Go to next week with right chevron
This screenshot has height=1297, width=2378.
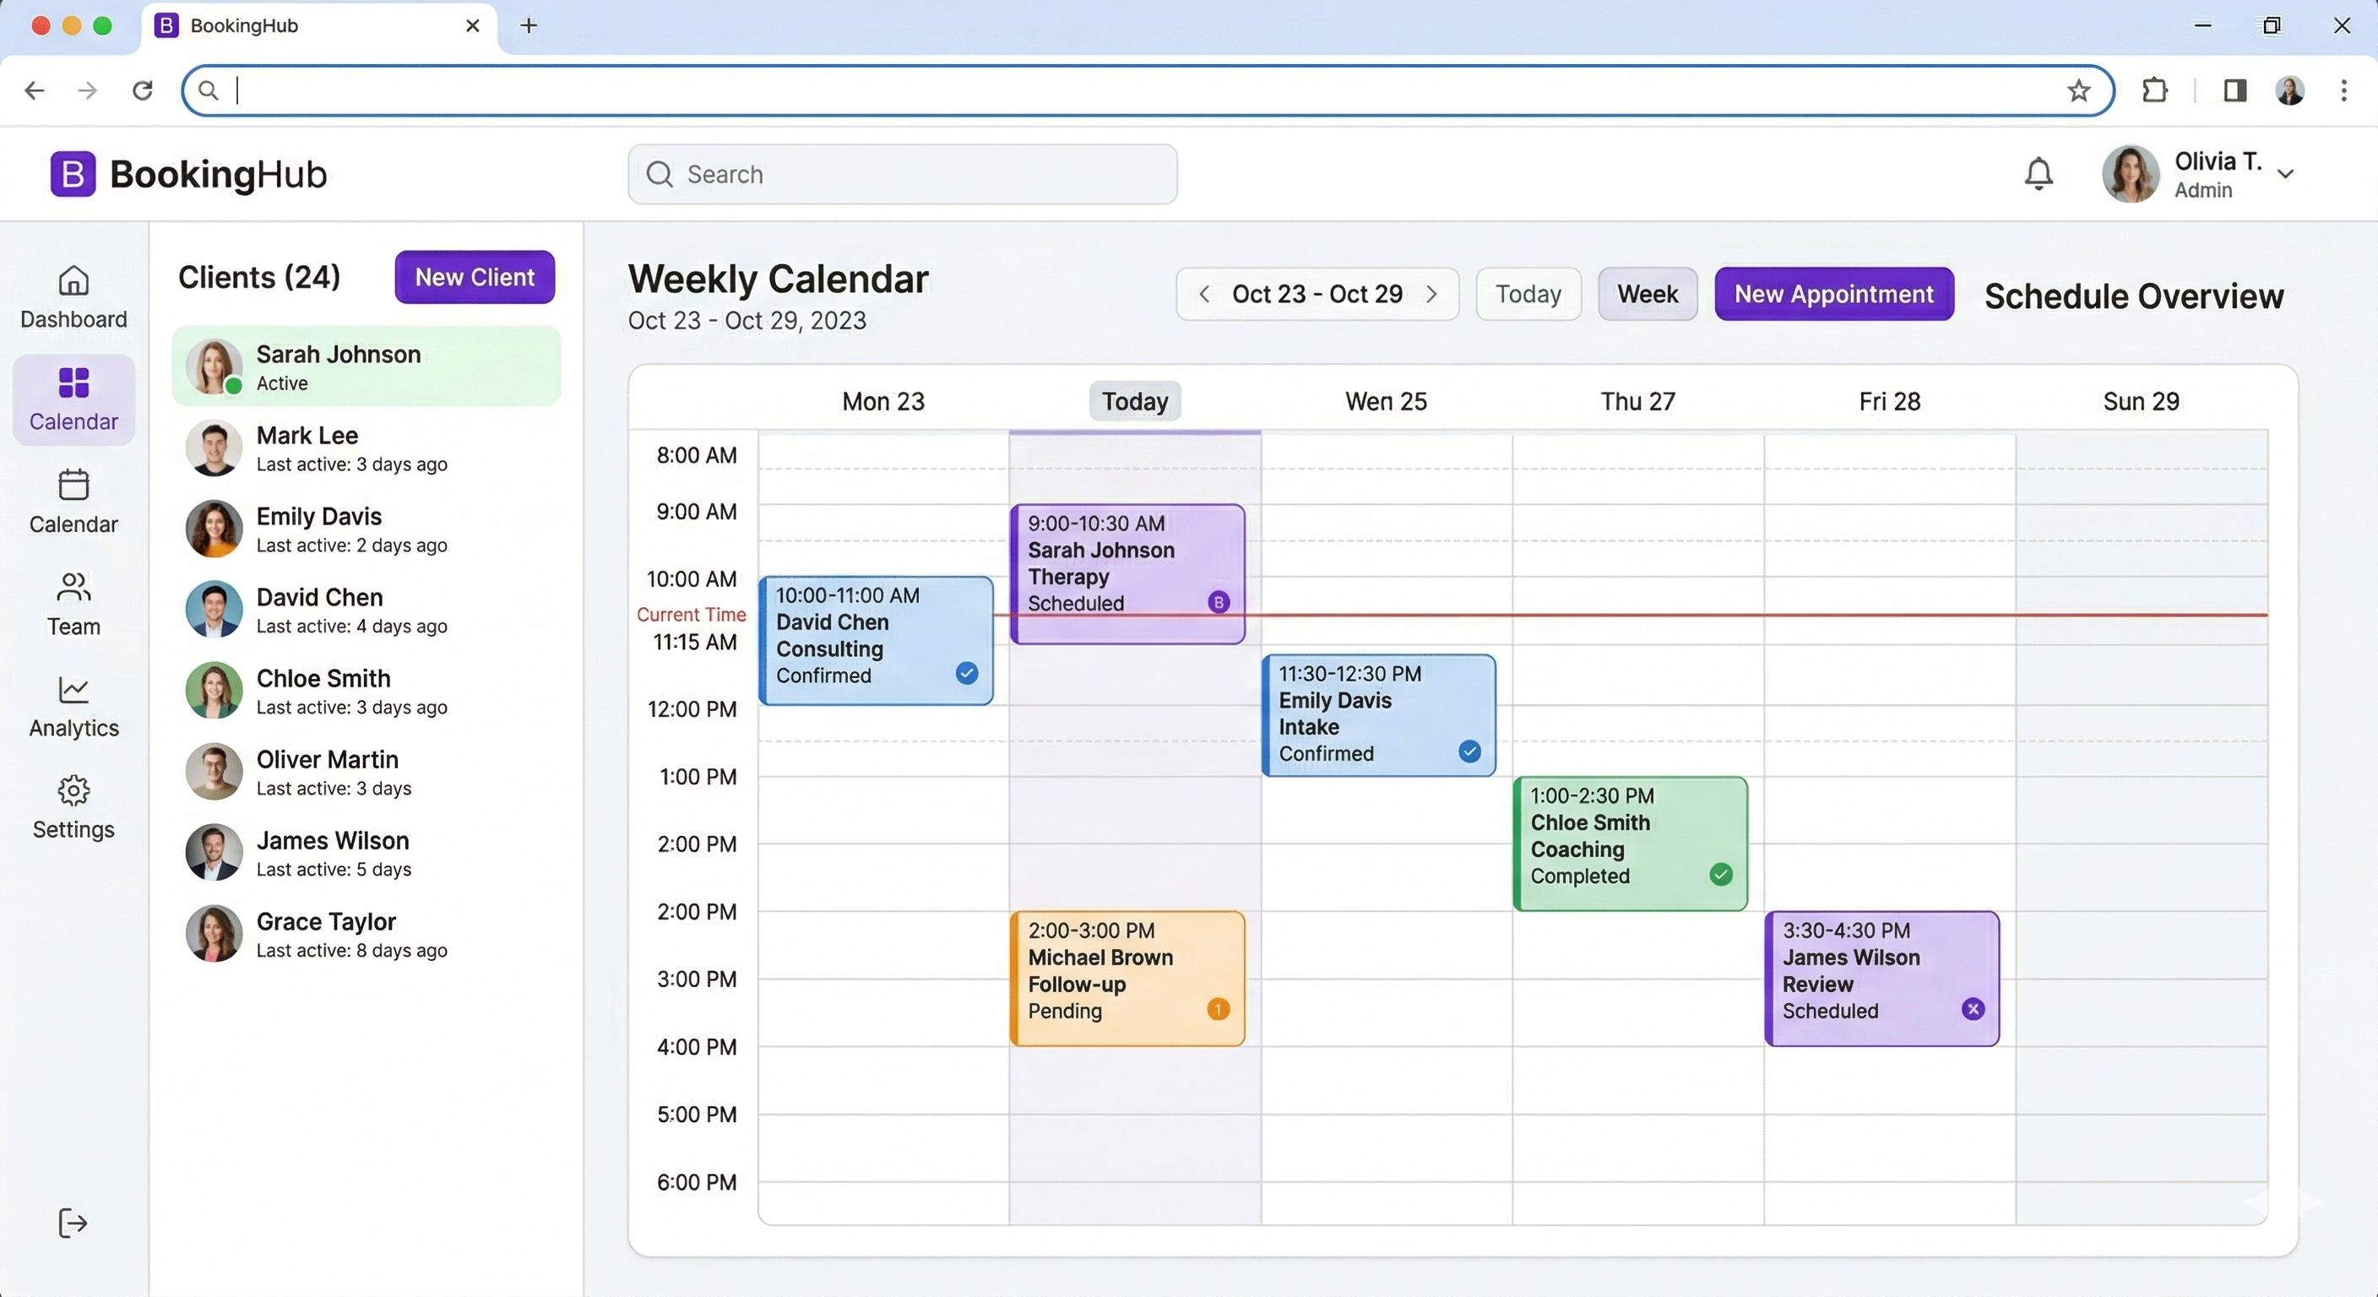[x=1432, y=294]
